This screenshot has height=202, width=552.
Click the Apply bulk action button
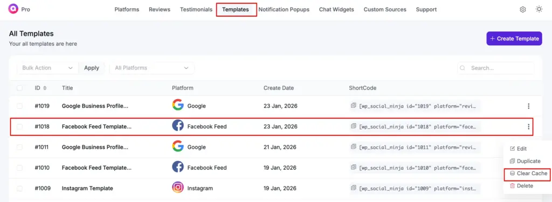(x=92, y=68)
